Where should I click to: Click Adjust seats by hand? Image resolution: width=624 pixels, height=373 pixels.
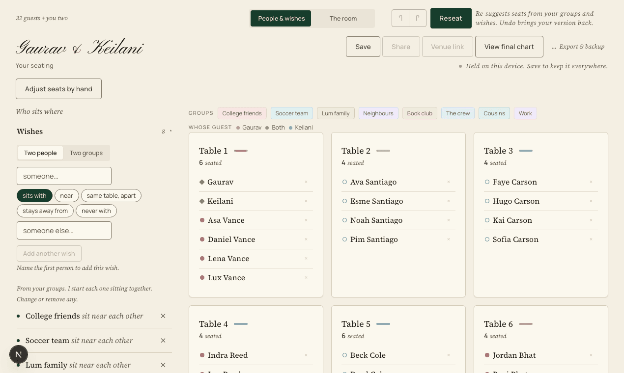tap(58, 89)
